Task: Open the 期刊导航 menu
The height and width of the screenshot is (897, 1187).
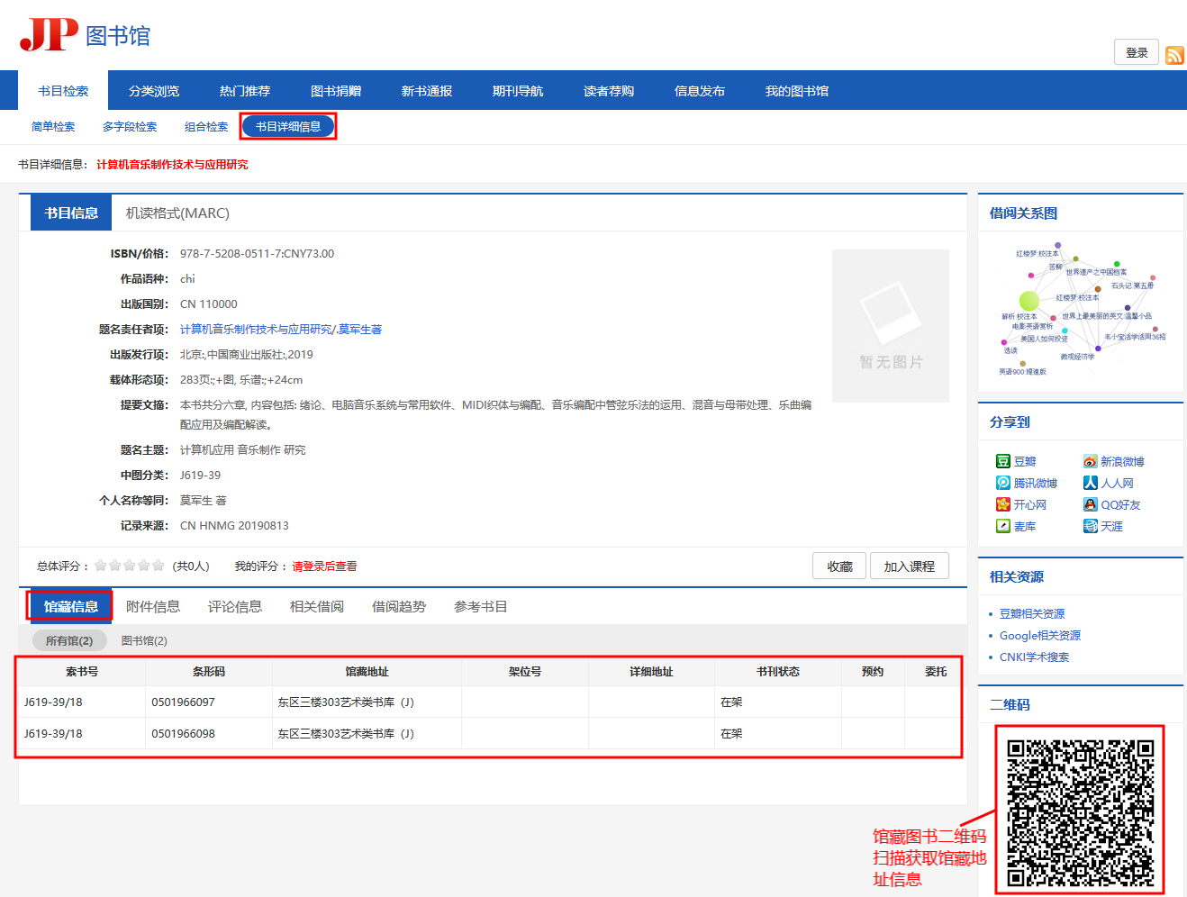Action: click(x=518, y=91)
